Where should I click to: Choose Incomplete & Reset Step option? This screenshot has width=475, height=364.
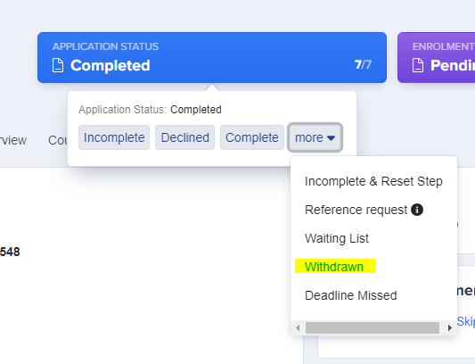[373, 181]
